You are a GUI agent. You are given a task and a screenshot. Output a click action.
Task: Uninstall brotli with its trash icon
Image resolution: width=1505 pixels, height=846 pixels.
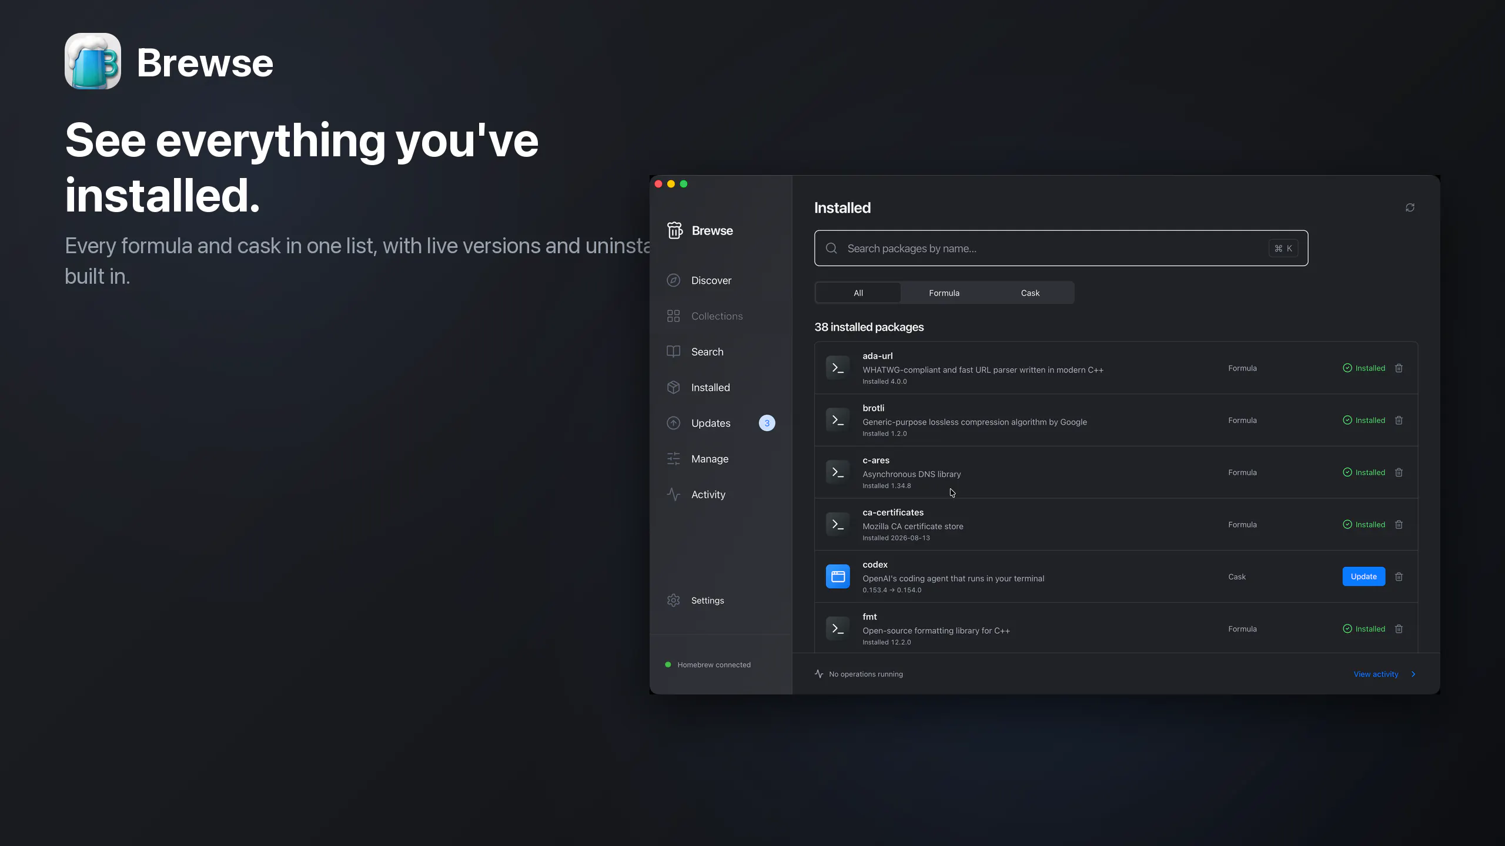point(1399,420)
